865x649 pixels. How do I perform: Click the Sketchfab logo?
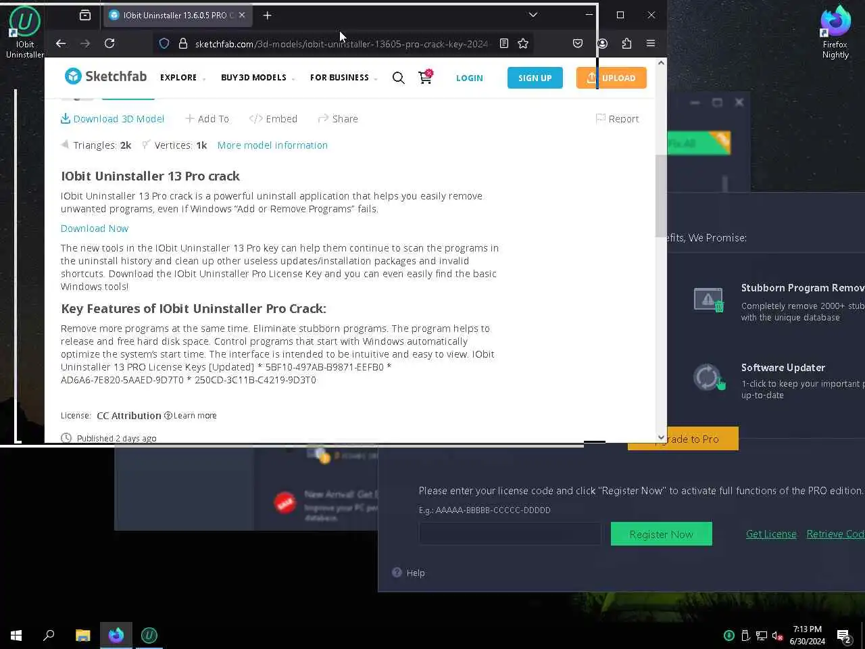(105, 76)
